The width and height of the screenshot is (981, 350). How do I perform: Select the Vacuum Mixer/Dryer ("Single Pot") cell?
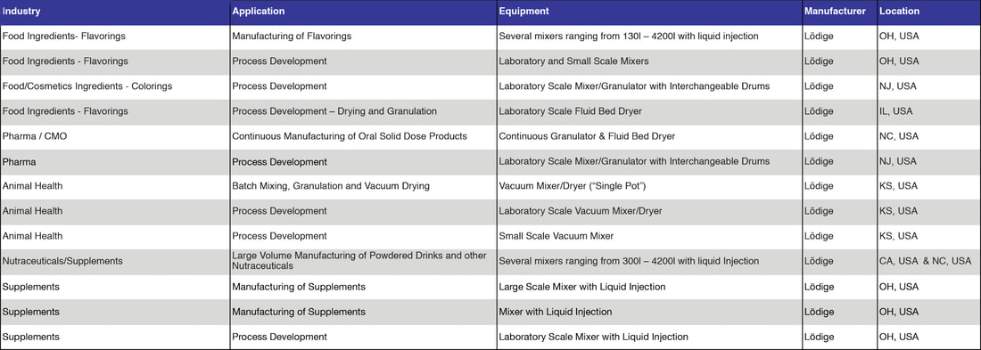click(x=649, y=187)
